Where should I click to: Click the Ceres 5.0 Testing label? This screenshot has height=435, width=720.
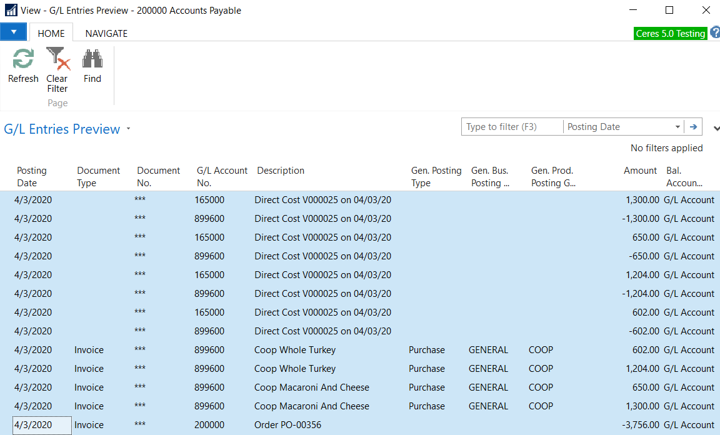[671, 34]
